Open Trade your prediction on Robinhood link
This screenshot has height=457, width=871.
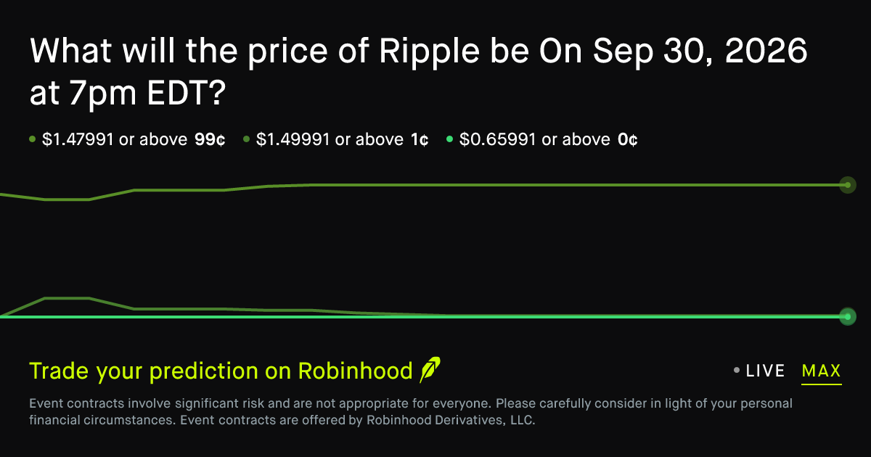[221, 371]
